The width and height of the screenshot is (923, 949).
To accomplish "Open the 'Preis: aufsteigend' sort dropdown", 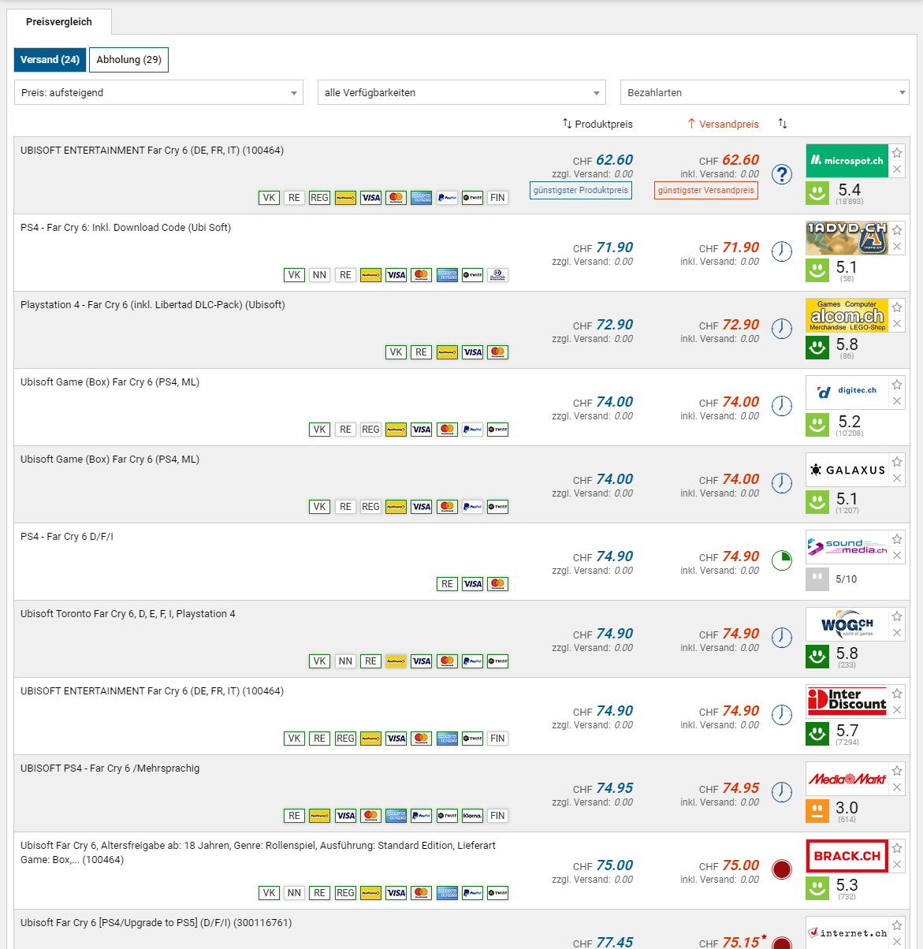I will click(x=158, y=92).
